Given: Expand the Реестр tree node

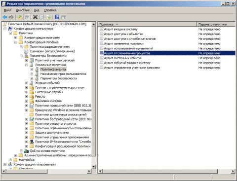Looking at the screenshot, I should (26, 97).
